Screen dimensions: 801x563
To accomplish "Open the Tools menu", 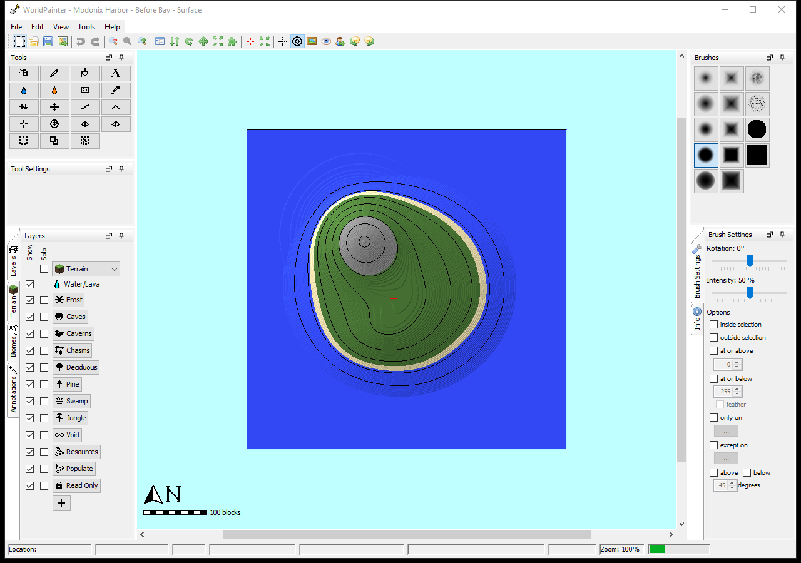I will coord(86,27).
